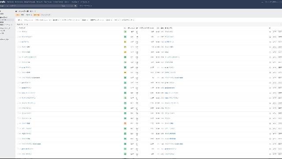Click the Ahrefs logo in the header
Image resolution: width=282 pixels, height=159 pixels.
point(3,2)
